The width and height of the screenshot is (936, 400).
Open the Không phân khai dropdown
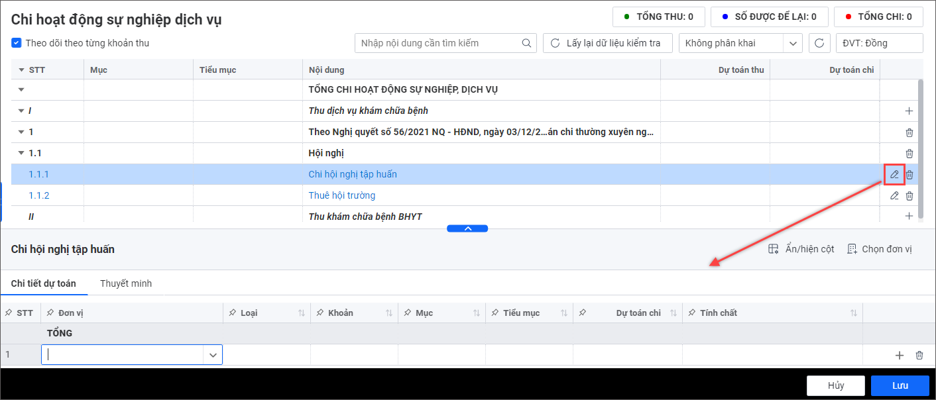(x=793, y=43)
